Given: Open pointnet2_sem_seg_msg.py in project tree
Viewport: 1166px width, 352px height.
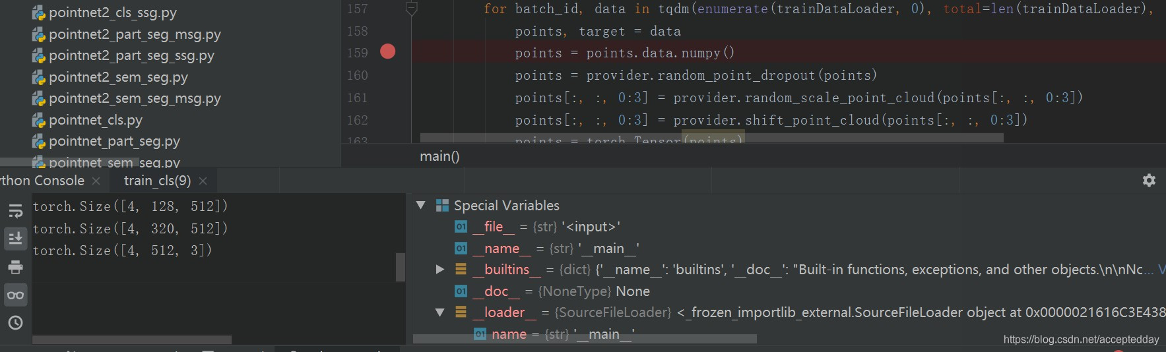Looking at the screenshot, I should pyautogui.click(x=135, y=98).
